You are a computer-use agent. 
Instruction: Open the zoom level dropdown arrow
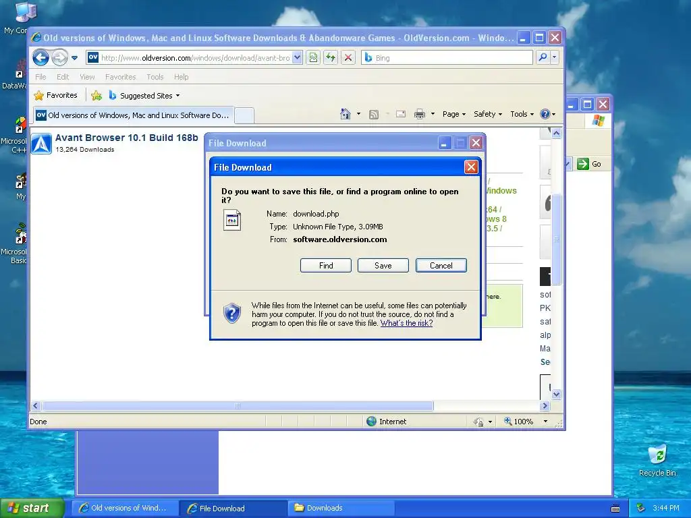pos(545,422)
